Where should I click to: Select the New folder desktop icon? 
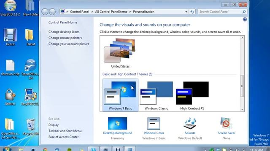pos(31,8)
